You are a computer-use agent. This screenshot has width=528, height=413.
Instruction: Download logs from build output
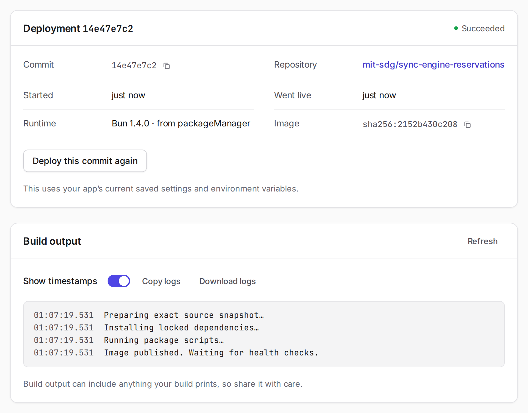(x=227, y=281)
